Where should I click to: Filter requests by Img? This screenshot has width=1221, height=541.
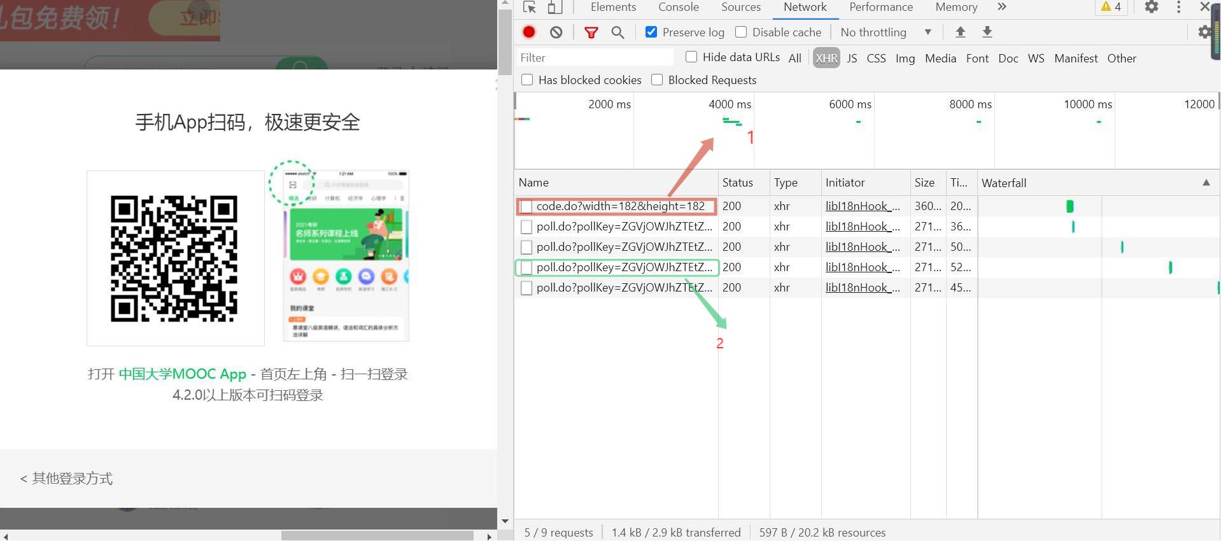[x=905, y=58]
